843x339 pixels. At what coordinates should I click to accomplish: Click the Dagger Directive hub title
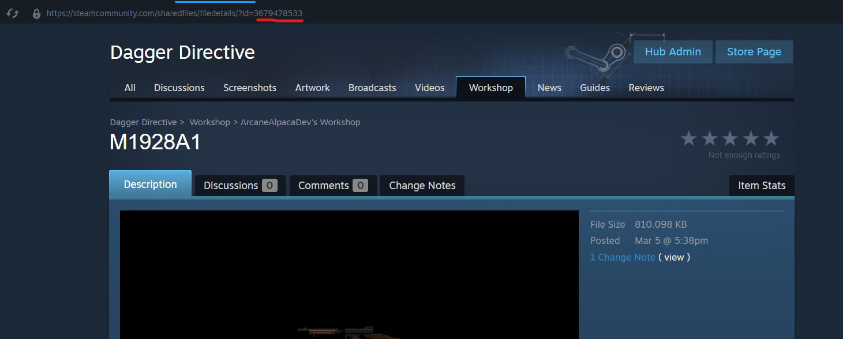pos(182,52)
